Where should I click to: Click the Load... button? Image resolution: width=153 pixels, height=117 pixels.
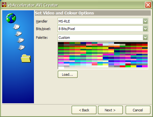tap(68, 74)
